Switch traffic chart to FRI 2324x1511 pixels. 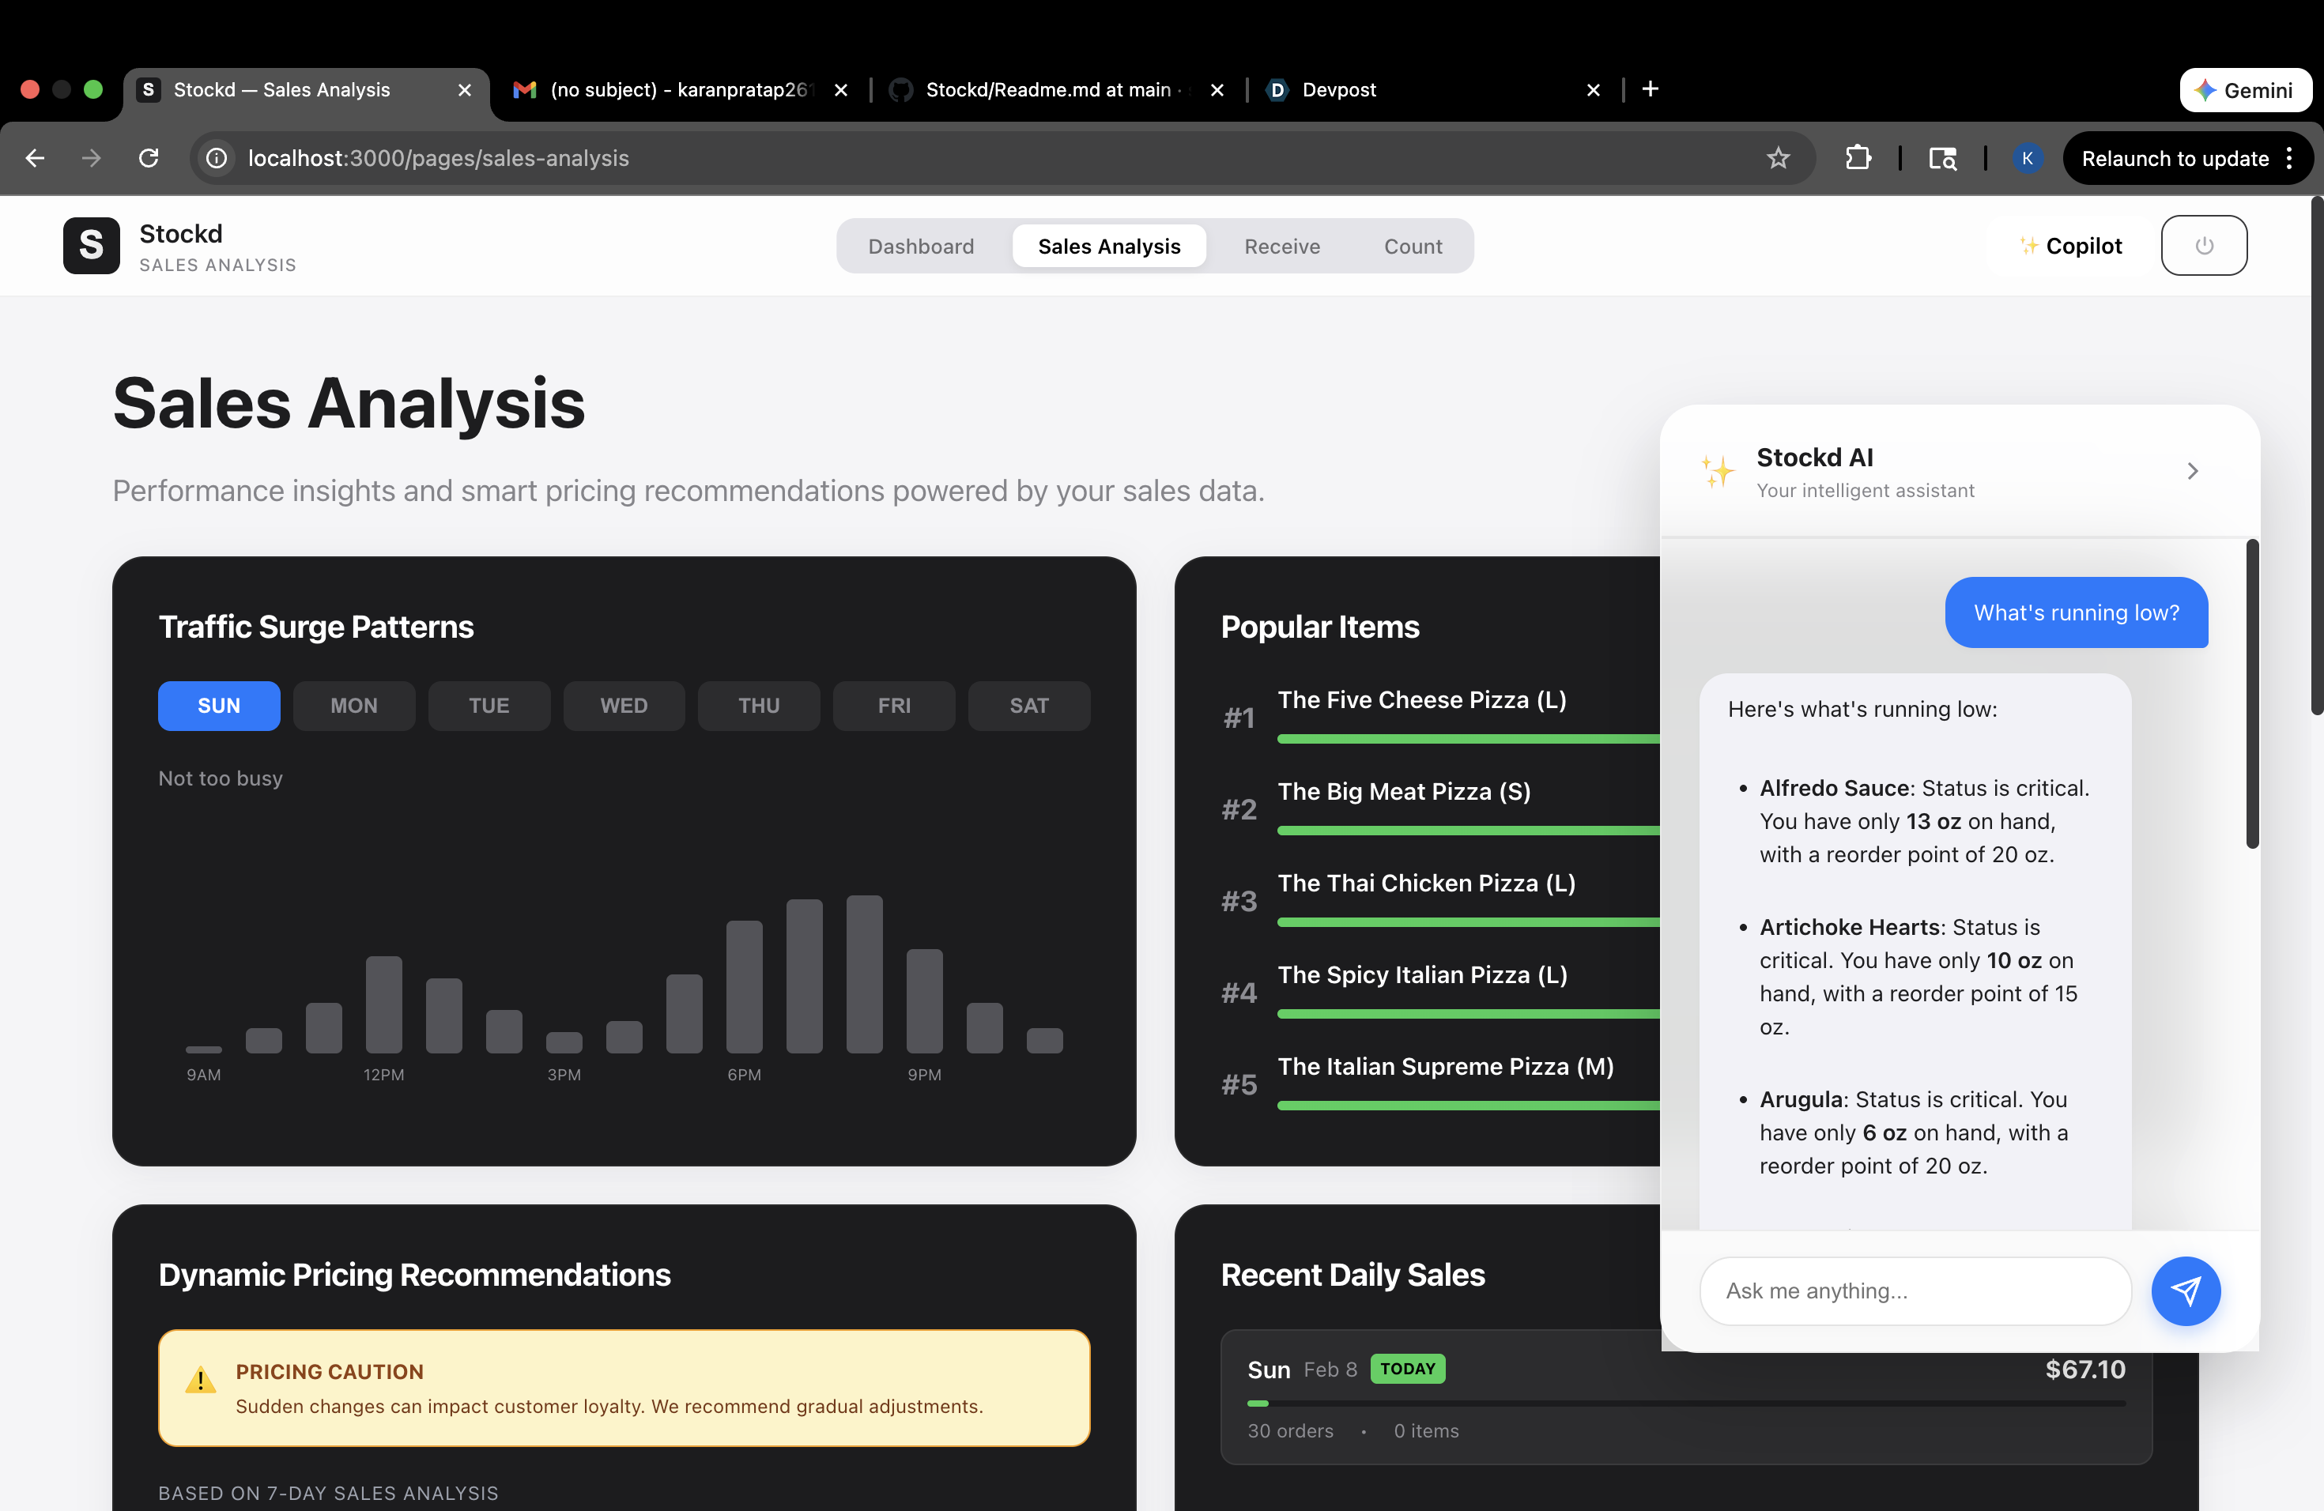[893, 706]
